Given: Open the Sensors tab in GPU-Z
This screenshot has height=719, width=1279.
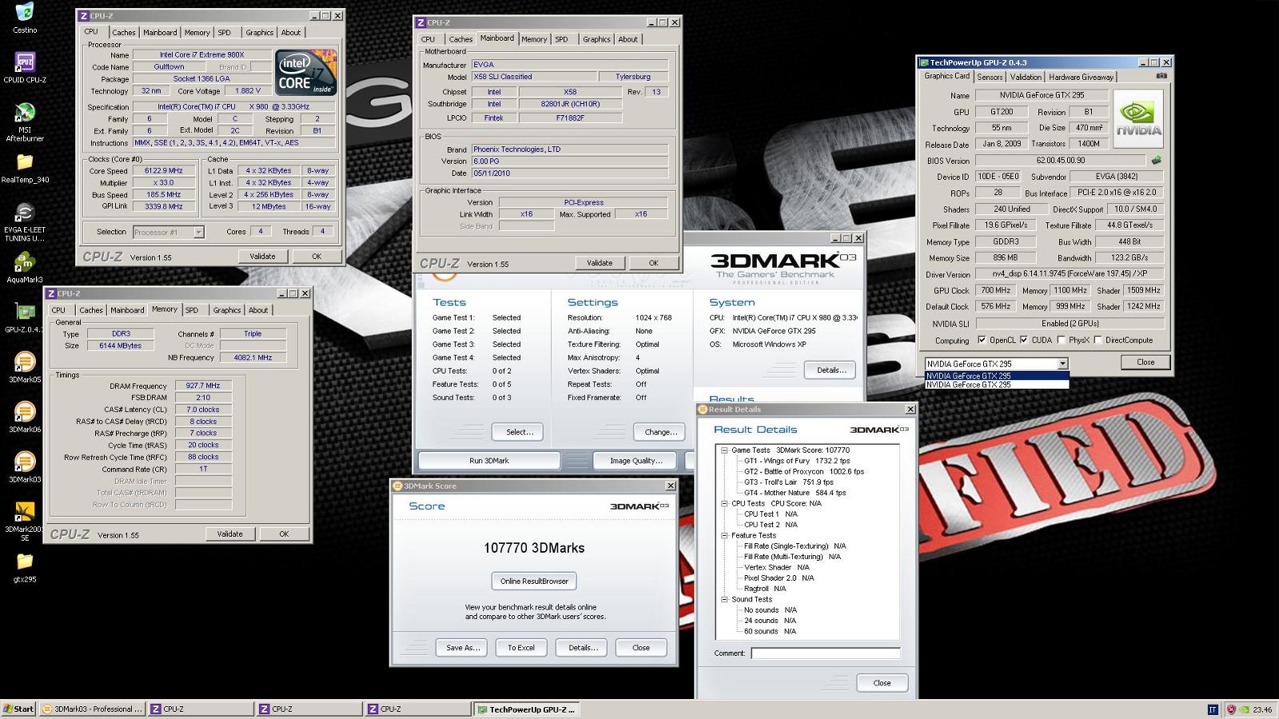Looking at the screenshot, I should click(x=990, y=77).
